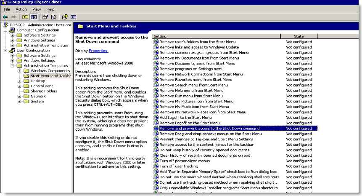Expand the Control Panel folder node
The image size is (362, 196).
19,86
